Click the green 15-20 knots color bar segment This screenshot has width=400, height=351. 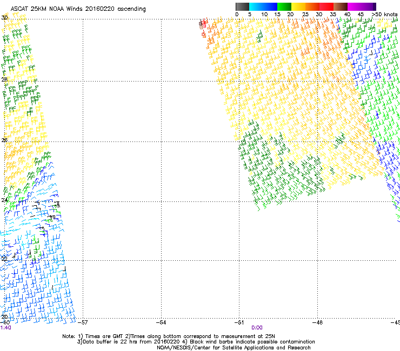[x=284, y=6]
